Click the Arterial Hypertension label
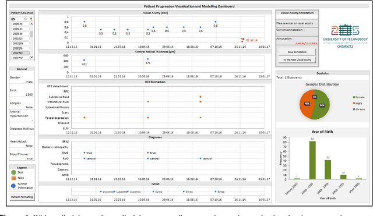The width and height of the screenshot is (373, 216). pyautogui.click(x=19, y=114)
